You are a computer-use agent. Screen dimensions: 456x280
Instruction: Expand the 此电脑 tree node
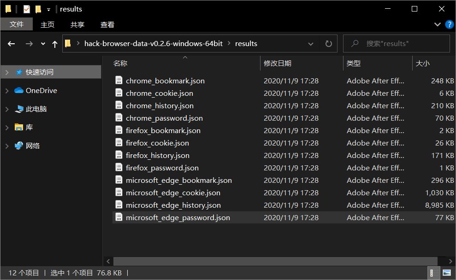(7, 109)
